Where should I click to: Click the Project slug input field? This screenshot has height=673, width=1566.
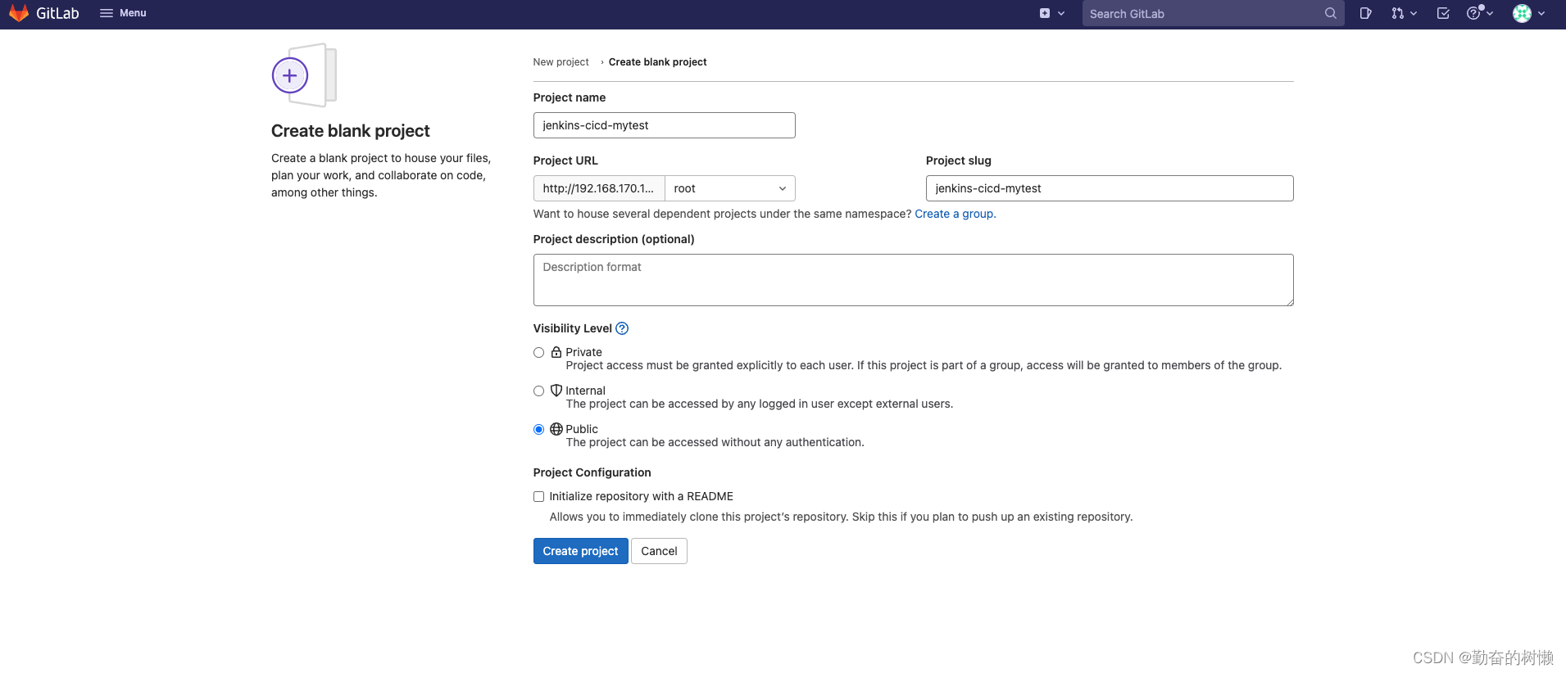pos(1110,188)
